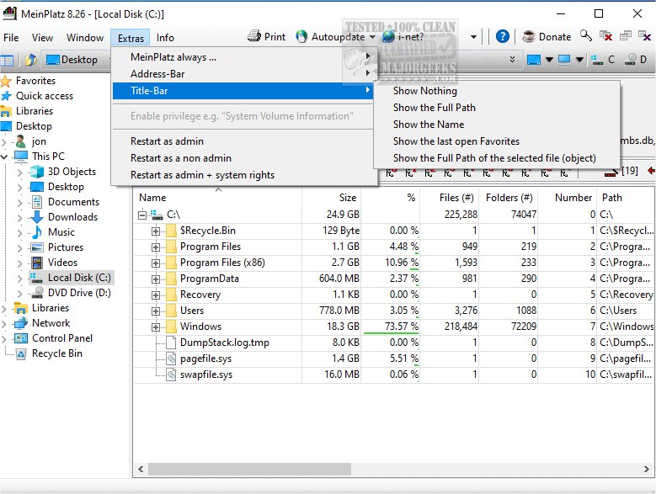This screenshot has height=494, width=656.
Task: Expand the Local Disk (C:) tree node
Action: (x=19, y=279)
